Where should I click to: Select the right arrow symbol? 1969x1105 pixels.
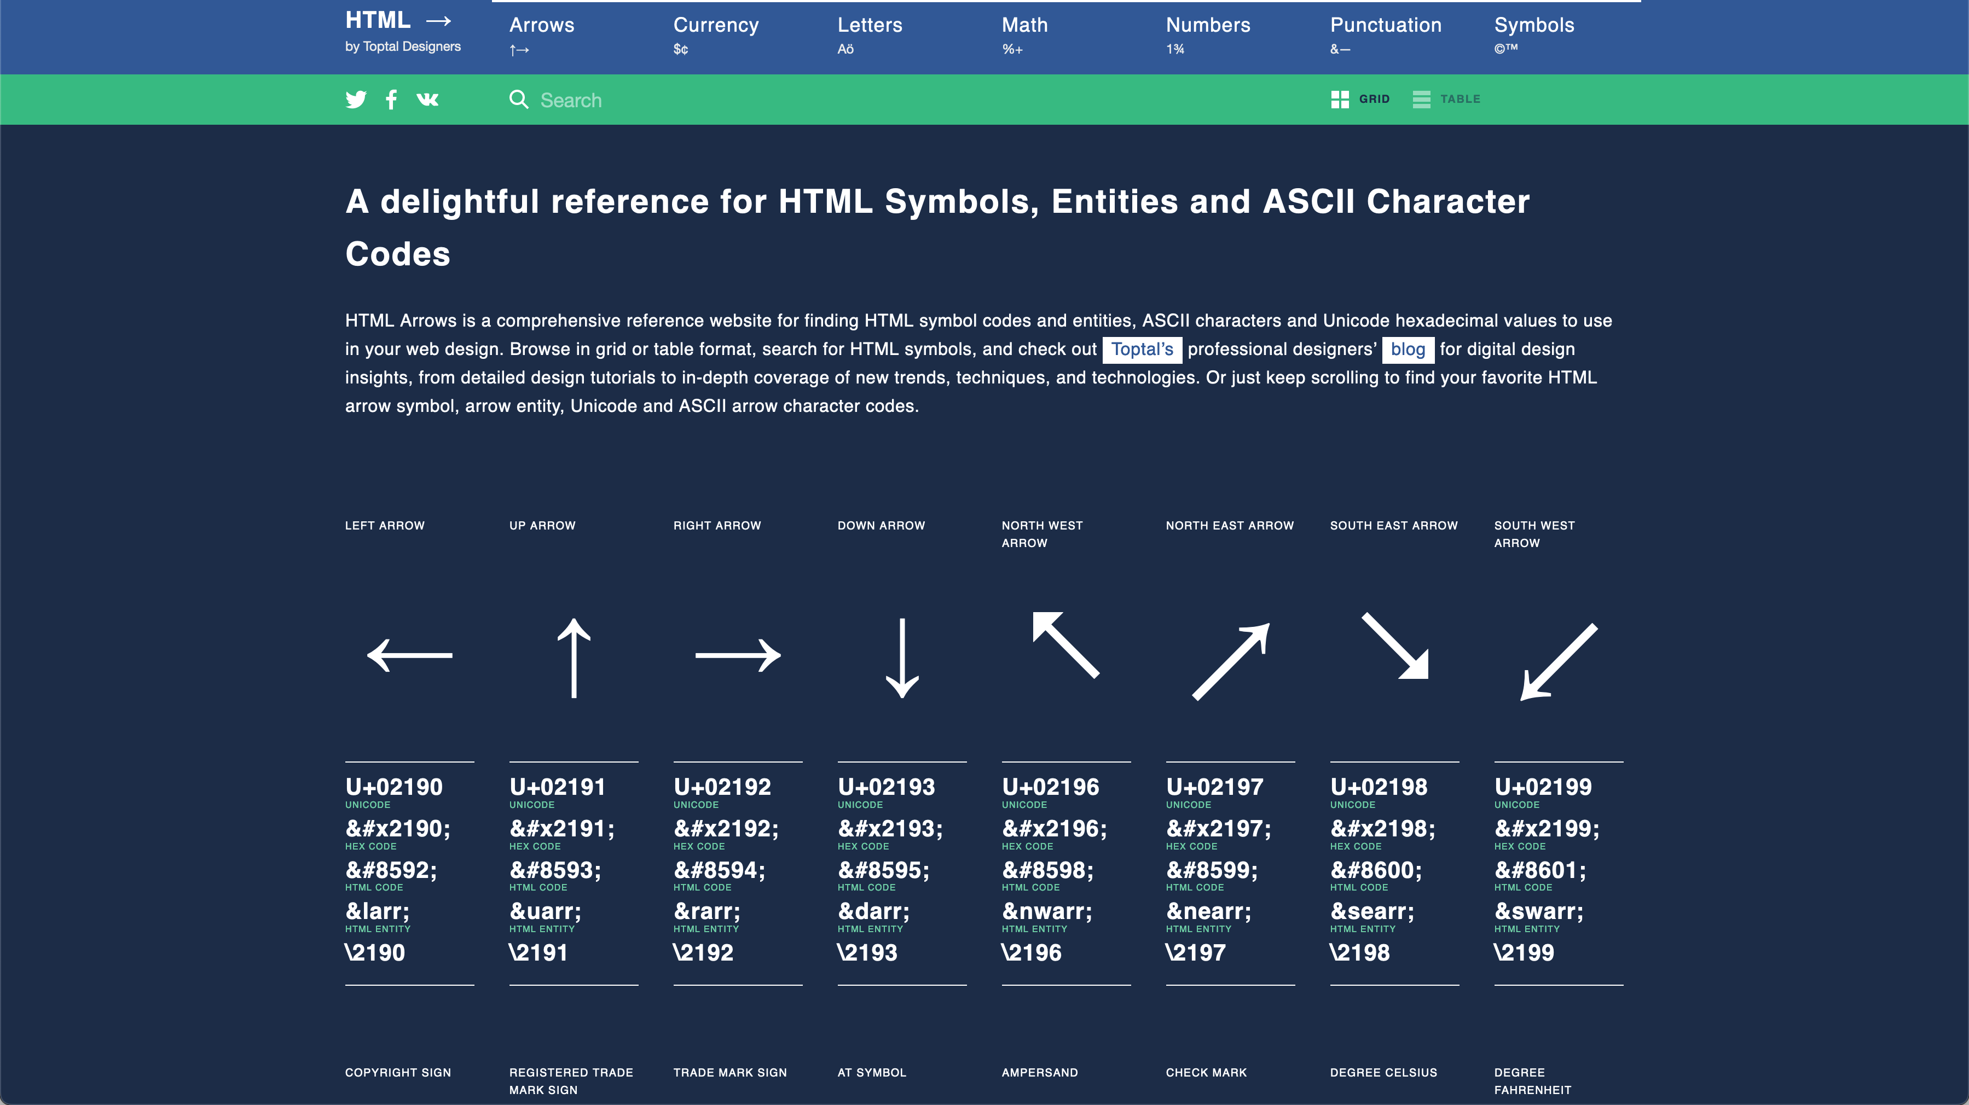pyautogui.click(x=738, y=656)
